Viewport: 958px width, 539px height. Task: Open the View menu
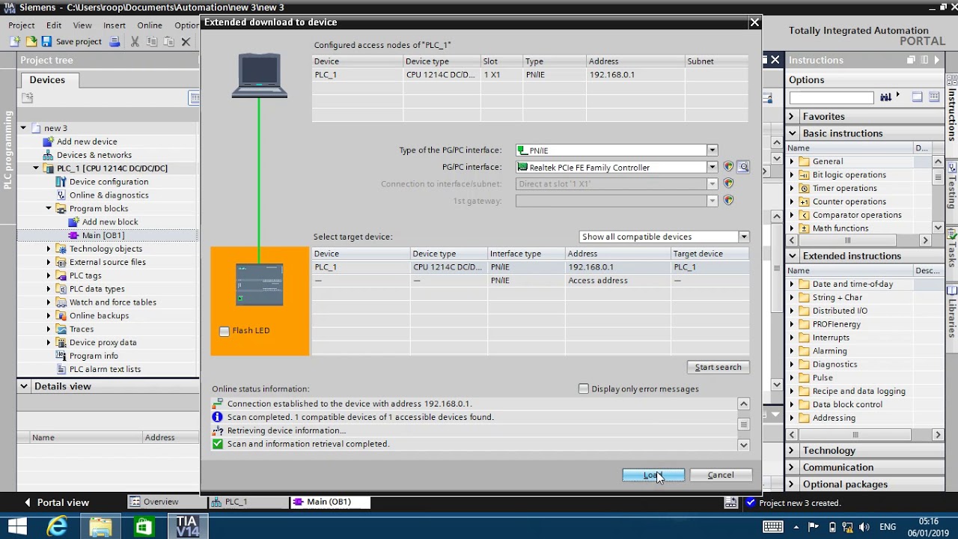tap(82, 25)
